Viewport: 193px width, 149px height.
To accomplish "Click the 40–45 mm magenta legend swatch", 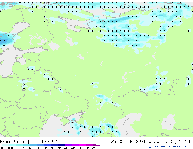I will click(x=82, y=145).
